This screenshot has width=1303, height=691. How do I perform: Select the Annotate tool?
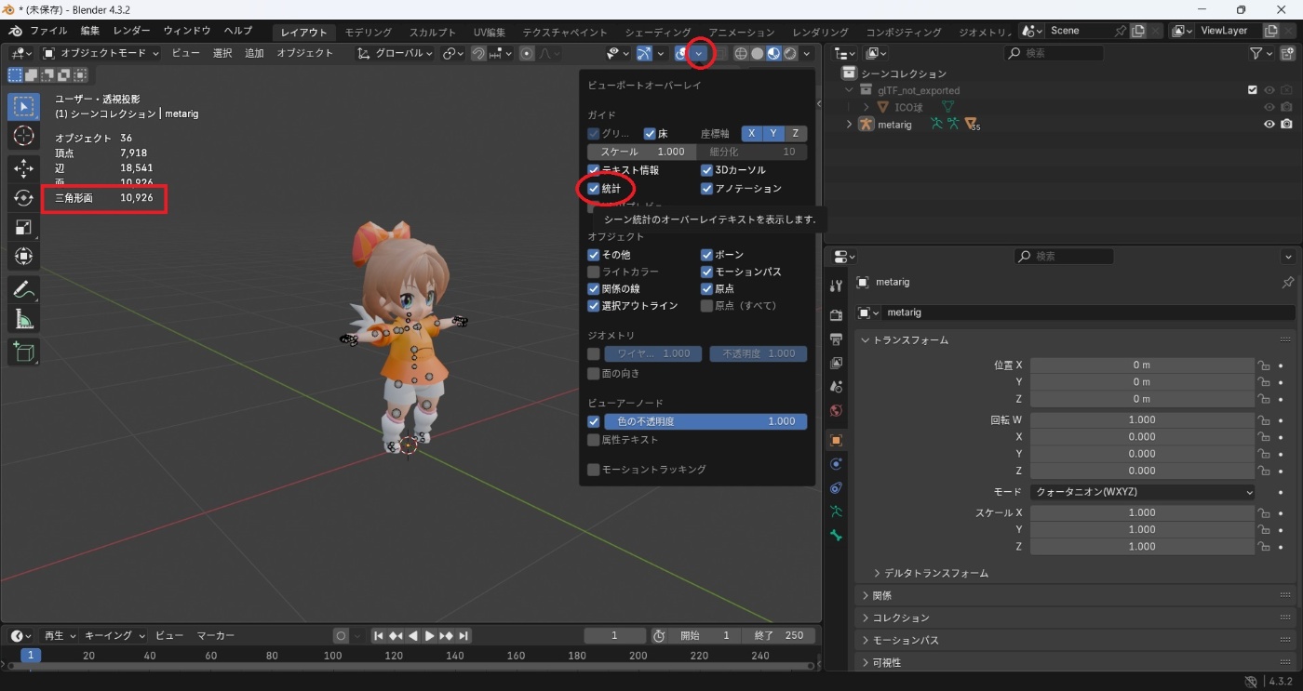(x=24, y=289)
